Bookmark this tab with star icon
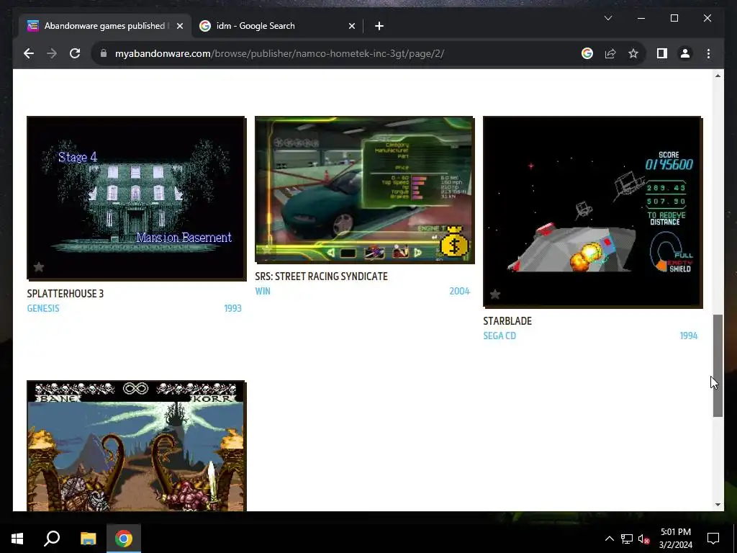This screenshot has height=553, width=737. (633, 53)
